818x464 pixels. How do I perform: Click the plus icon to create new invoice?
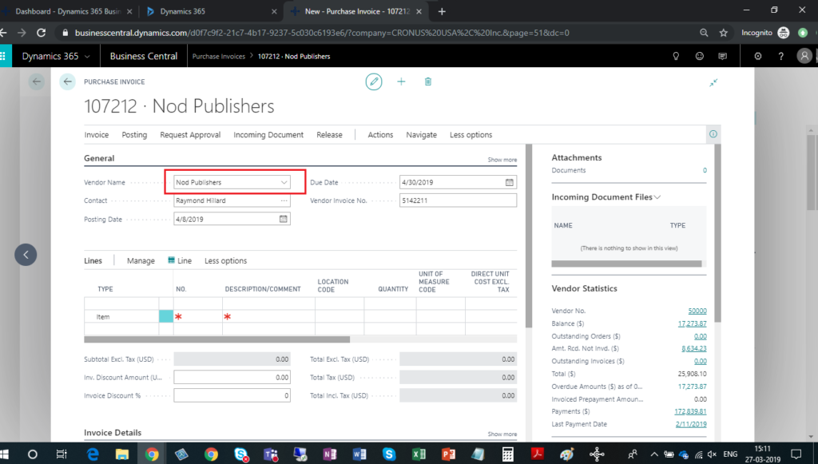pyautogui.click(x=401, y=81)
